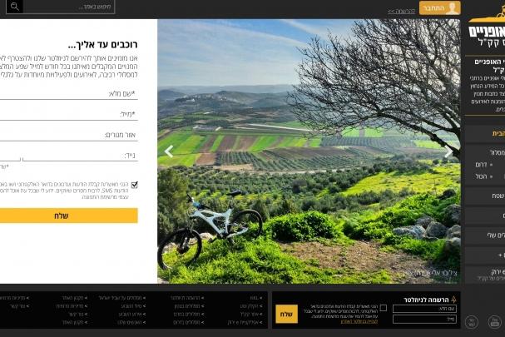Go to the previous slide with the left arrow
Viewport: 505px width, 337px height.
169,151
